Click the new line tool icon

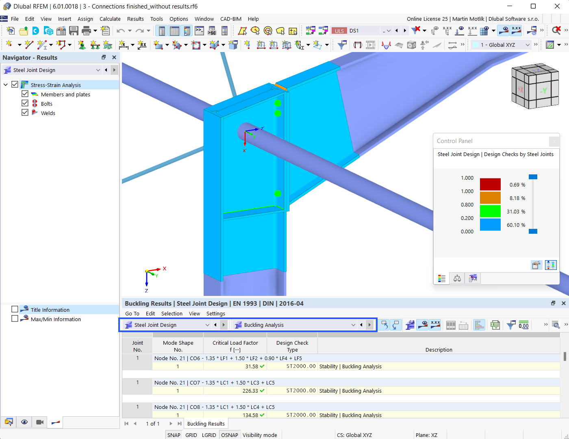click(x=28, y=44)
